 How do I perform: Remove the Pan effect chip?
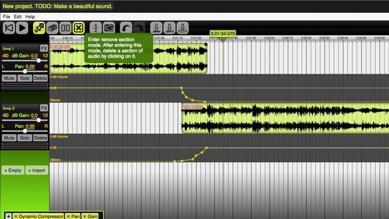(x=68, y=216)
